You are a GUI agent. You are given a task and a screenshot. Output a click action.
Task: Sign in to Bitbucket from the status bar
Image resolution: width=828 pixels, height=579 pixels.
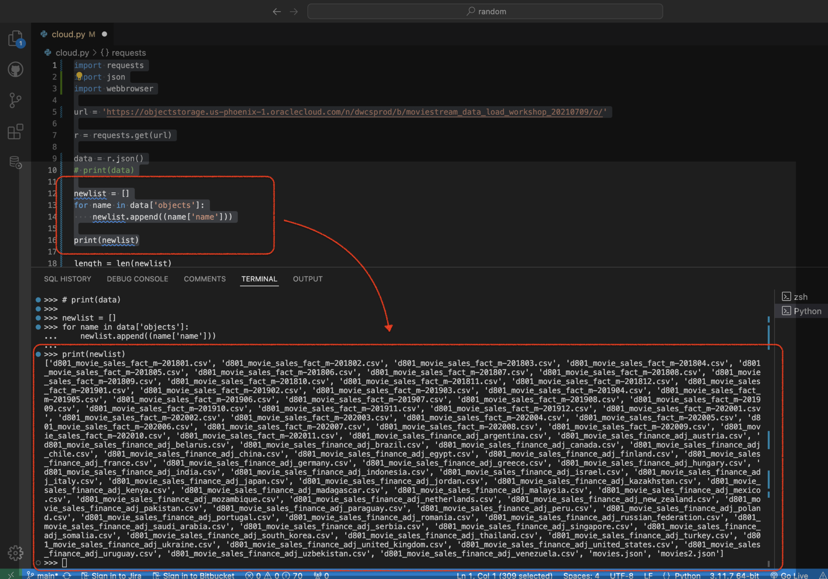tap(198, 575)
